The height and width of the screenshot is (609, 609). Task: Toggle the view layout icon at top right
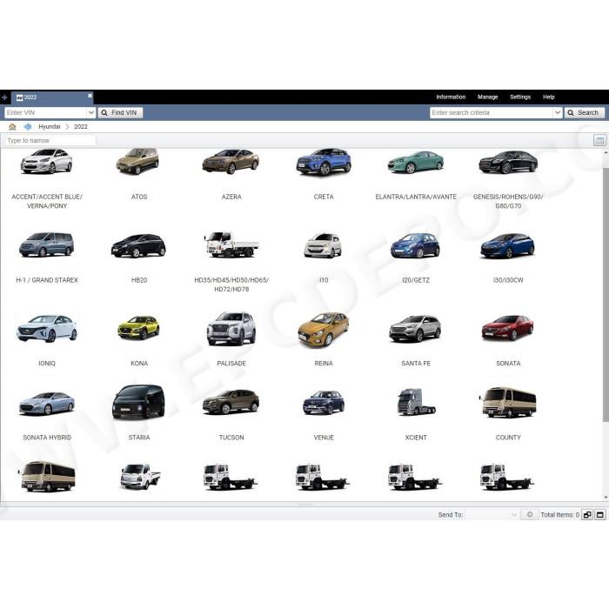click(599, 141)
